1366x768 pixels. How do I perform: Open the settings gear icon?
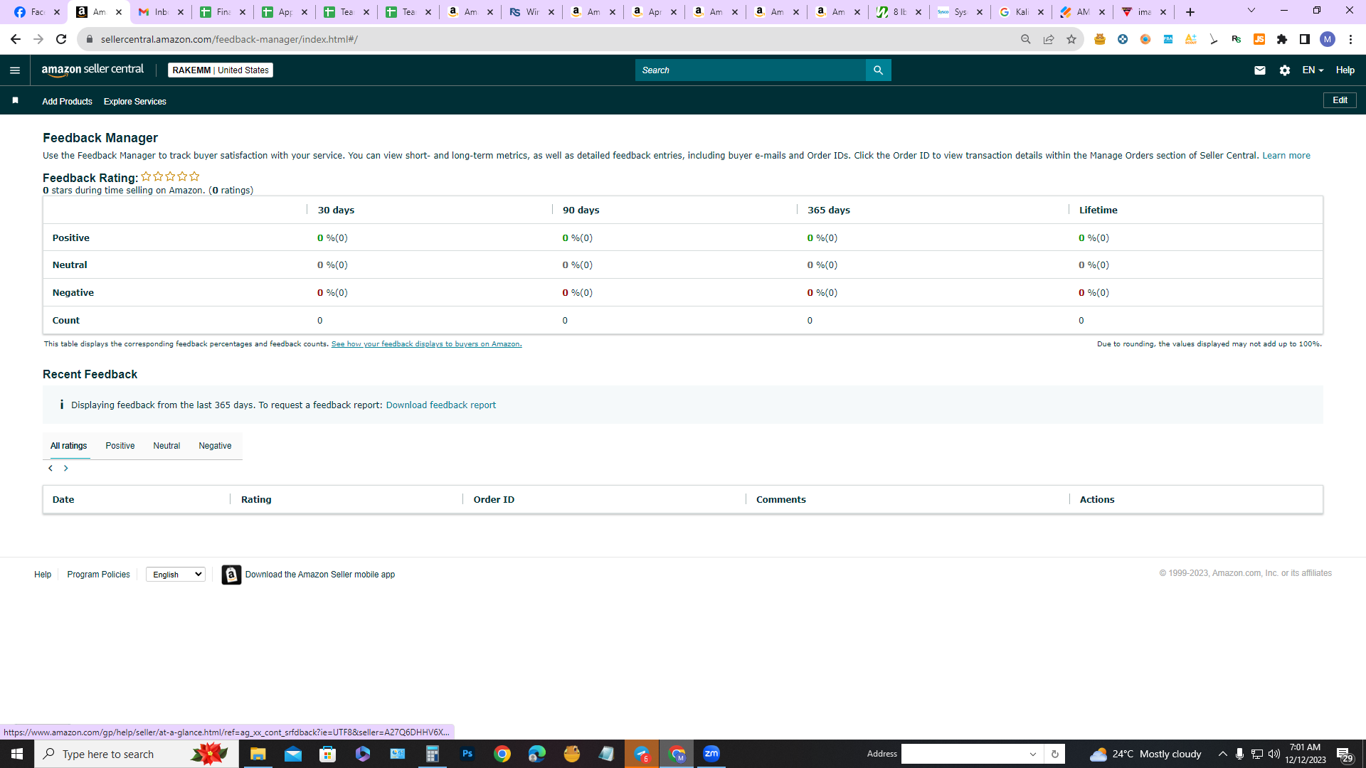1285,70
